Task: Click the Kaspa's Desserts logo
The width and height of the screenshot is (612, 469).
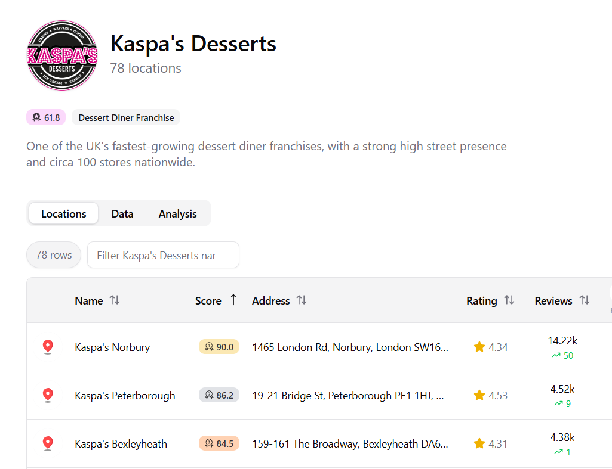Action: [62, 55]
